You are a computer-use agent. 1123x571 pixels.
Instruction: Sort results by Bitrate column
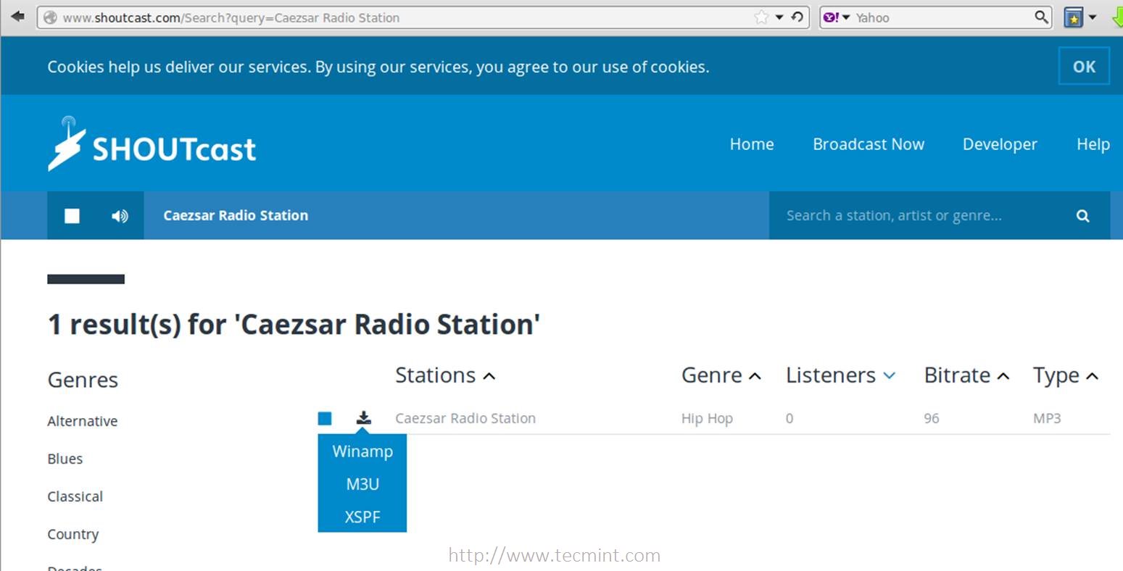click(966, 375)
